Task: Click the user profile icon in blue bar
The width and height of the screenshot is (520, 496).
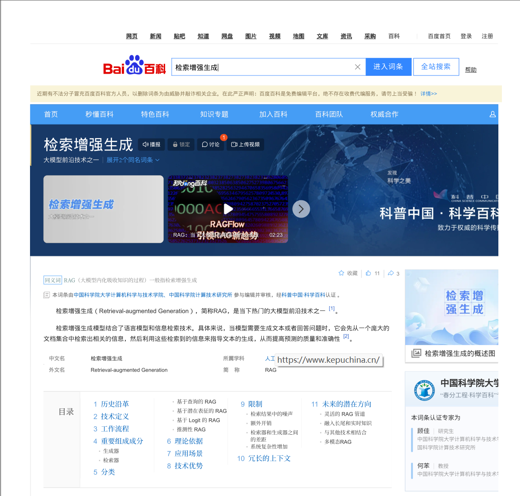Action: (493, 114)
